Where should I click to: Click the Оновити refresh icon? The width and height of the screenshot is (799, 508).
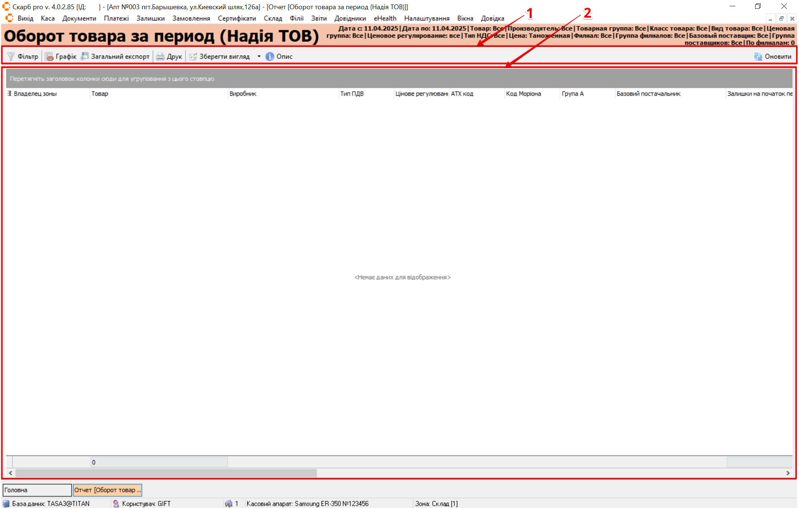[x=758, y=56]
